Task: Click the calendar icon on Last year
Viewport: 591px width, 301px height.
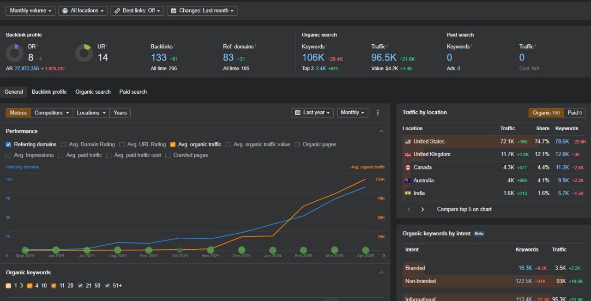Action: 297,113
